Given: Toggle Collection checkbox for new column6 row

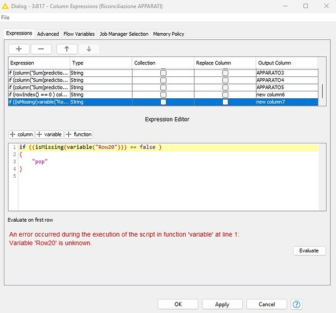Looking at the screenshot, I should (x=163, y=95).
